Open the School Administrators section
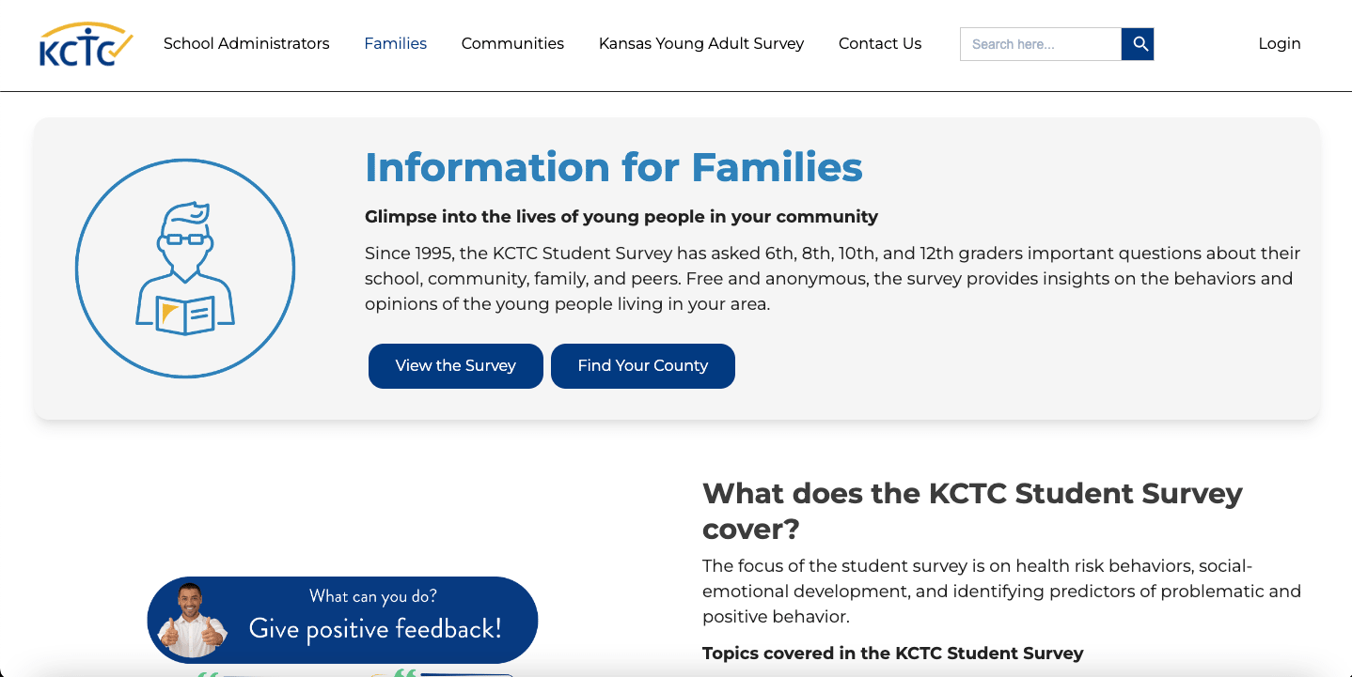Screen dimensions: 1352x677 (x=246, y=43)
